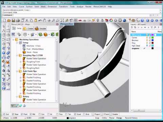Expand the Roughing Front operation
The height and width of the screenshot is (122, 163).
coord(21,62)
